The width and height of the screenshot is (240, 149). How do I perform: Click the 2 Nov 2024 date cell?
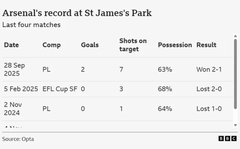point(13,109)
